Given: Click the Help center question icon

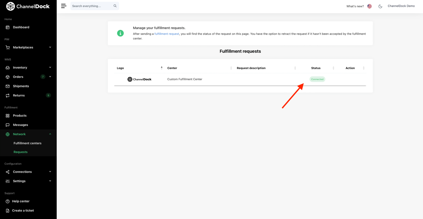Looking at the screenshot, I should 8,201.
